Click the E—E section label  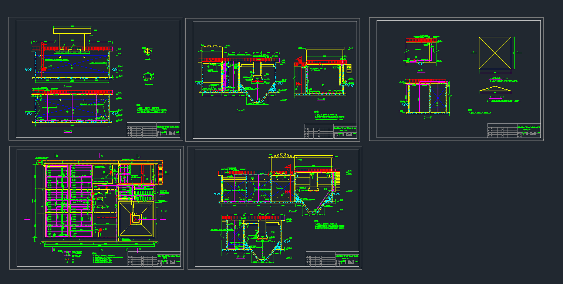click(293, 211)
